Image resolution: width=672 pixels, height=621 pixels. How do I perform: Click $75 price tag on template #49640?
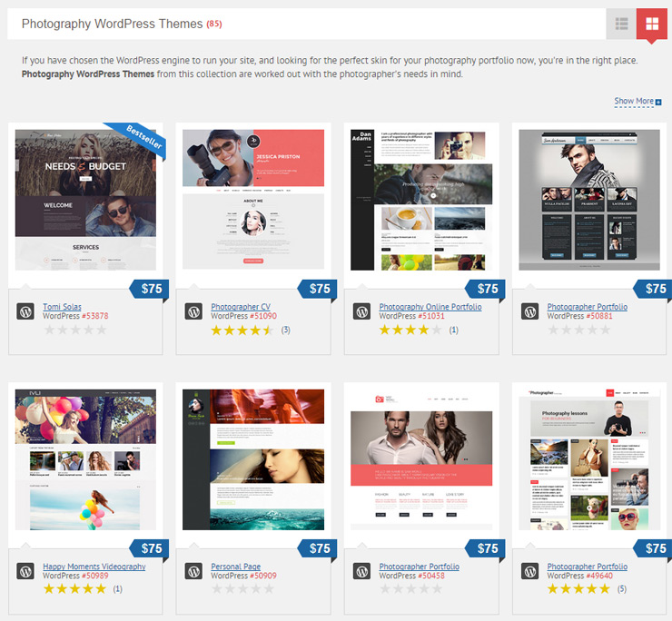tap(653, 548)
